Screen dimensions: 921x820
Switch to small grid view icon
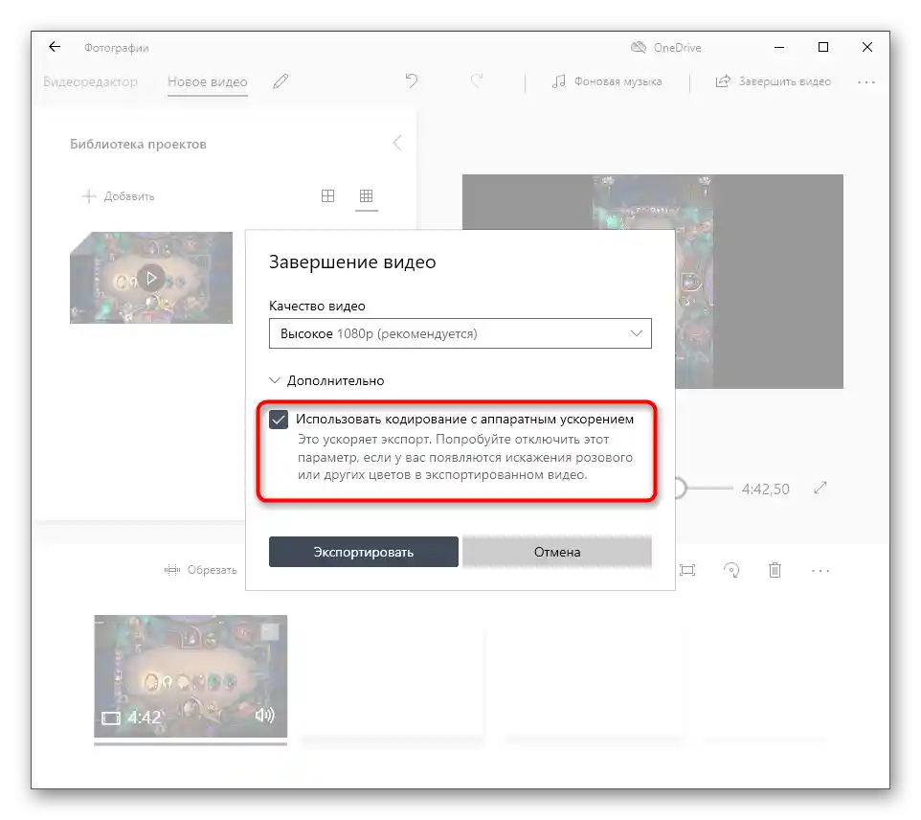coord(366,195)
